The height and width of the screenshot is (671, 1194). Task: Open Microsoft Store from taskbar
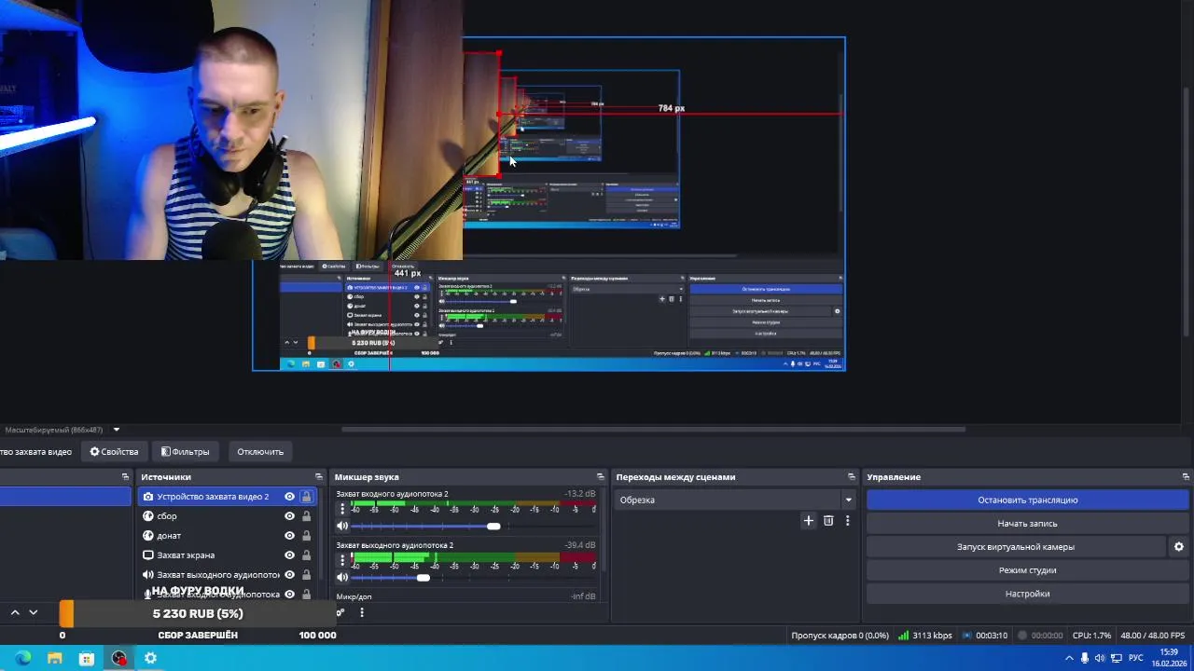pos(87,658)
